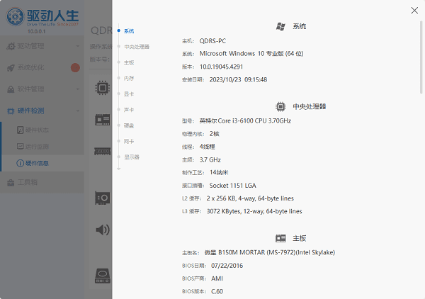Close the hardware details panel with X
Screen dimensions: 425x299
(414, 10)
